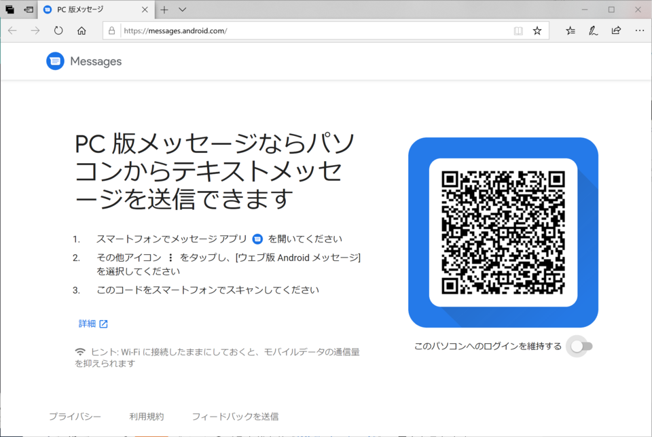Click the three-dot icon in step 2
652x437 pixels.
170,258
